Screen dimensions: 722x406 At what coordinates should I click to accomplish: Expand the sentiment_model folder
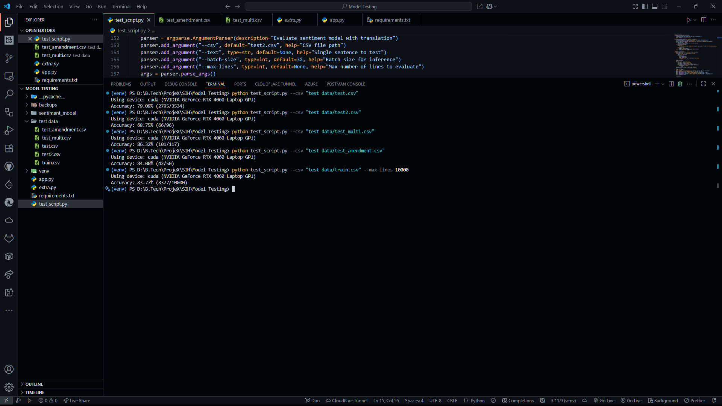coord(57,113)
